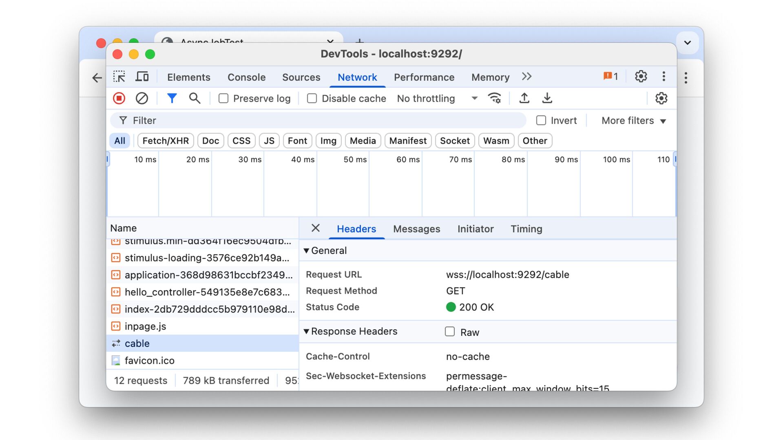This screenshot has height=440, width=783.
Task: Clear the network log
Action: coord(142,98)
